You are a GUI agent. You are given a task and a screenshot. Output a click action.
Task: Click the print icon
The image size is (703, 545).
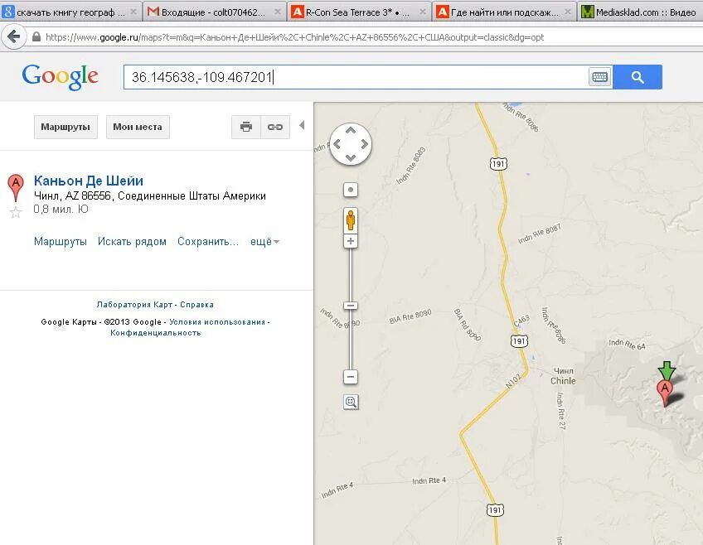click(245, 127)
